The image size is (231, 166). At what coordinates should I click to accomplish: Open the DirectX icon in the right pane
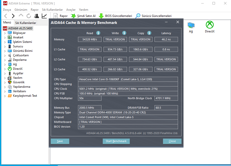pos(210,25)
